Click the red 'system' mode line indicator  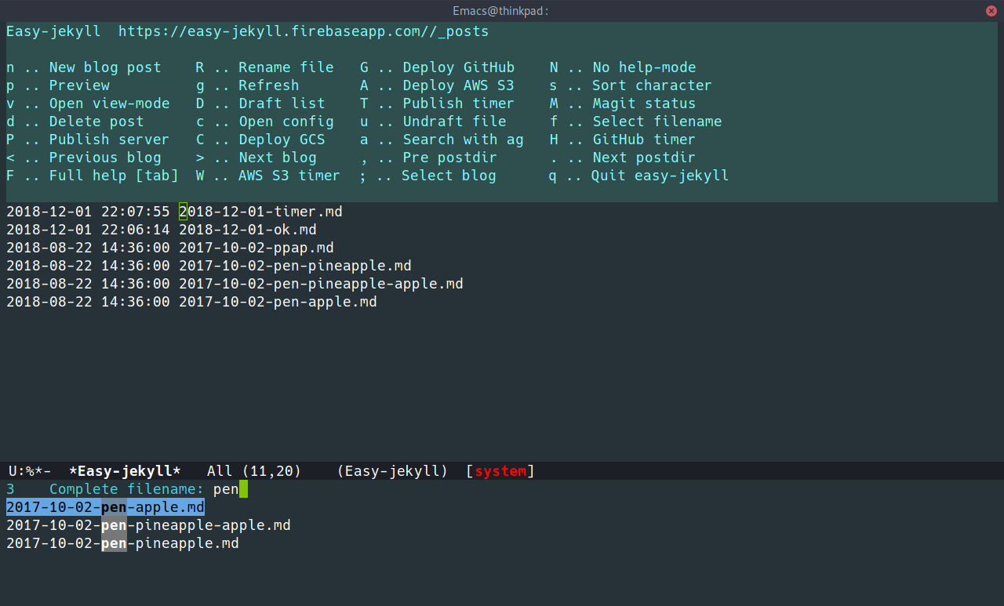pyautogui.click(x=500, y=471)
